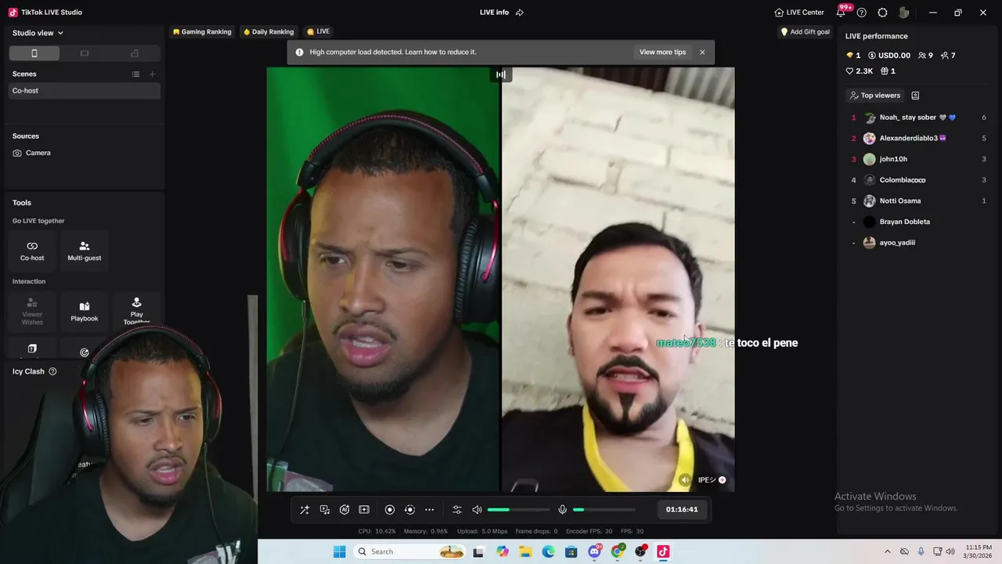Show hidden system tray icons
The height and width of the screenshot is (564, 1002).
click(887, 551)
